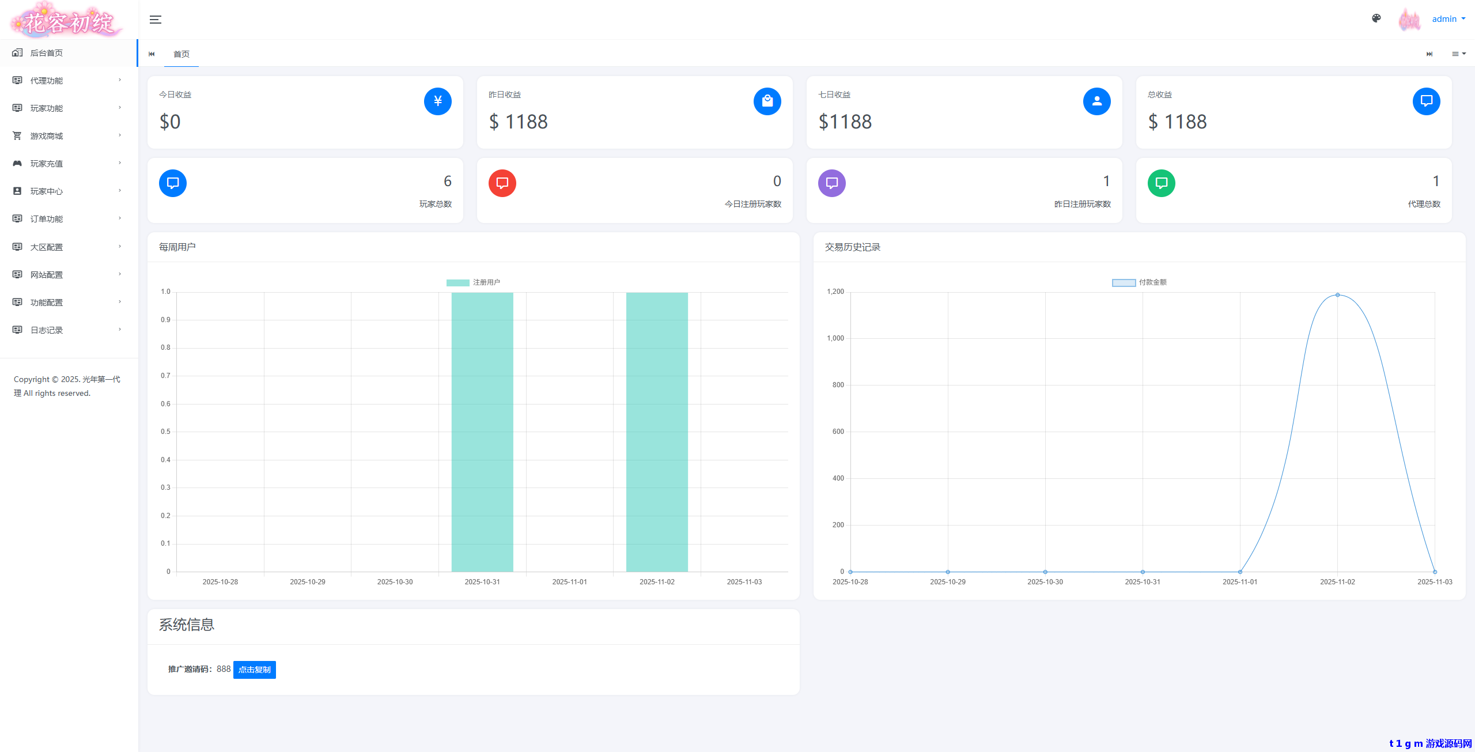This screenshot has height=752, width=1475.
Task: Open the theme palette icon
Action: click(x=1376, y=18)
